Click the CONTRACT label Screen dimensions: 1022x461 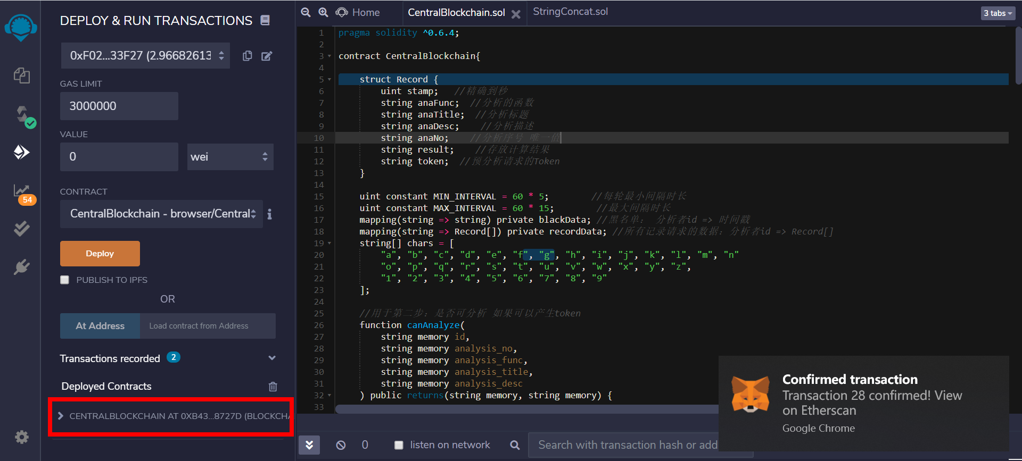84,191
